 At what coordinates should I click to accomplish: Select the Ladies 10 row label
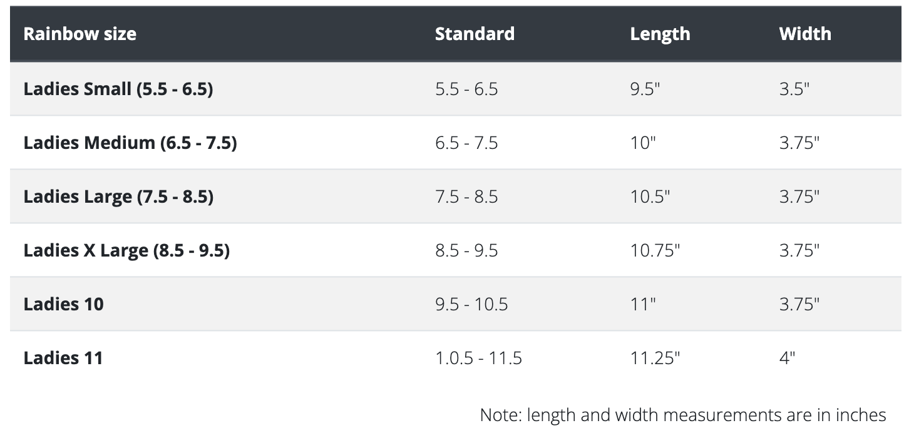click(x=64, y=304)
